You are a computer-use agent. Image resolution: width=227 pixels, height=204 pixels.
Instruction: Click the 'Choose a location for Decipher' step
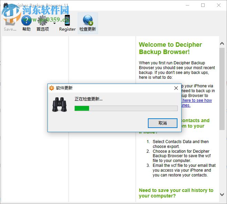coord(182,156)
